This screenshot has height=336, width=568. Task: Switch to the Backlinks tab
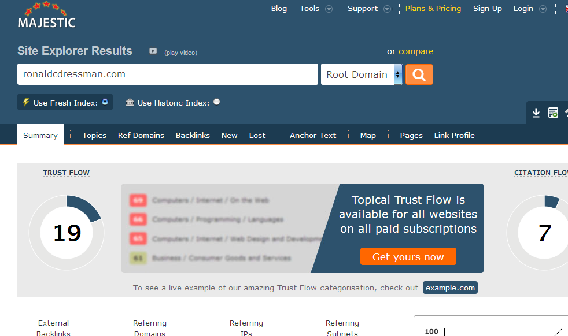point(193,135)
